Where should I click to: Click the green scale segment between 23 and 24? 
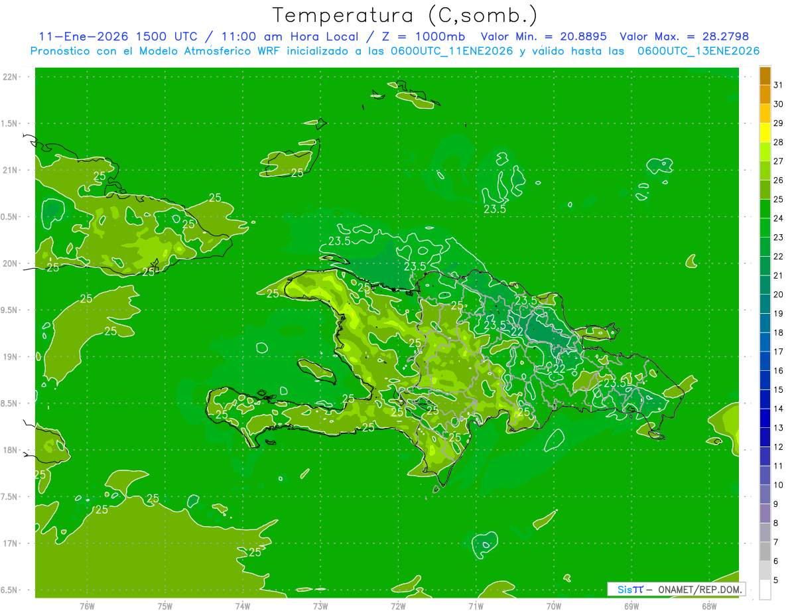[765, 228]
